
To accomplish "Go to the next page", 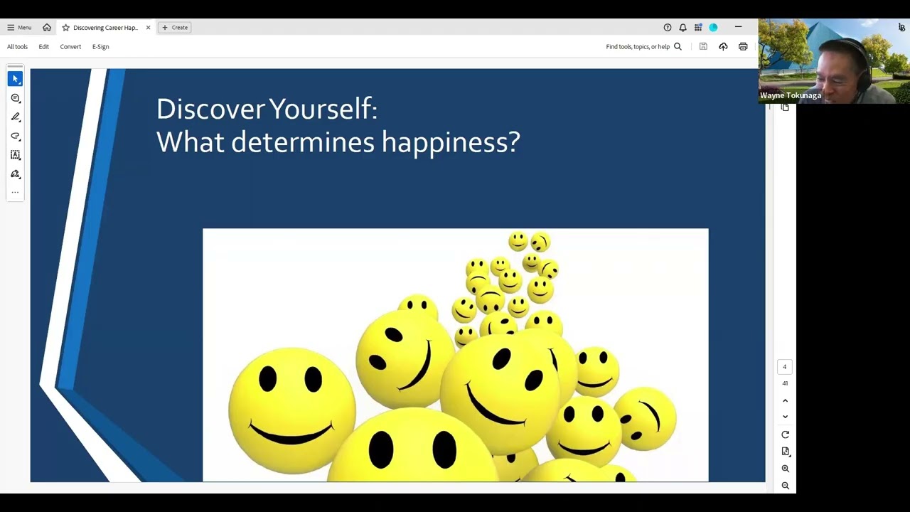I will pyautogui.click(x=785, y=417).
